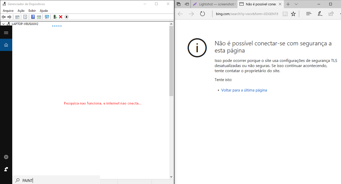The image size is (341, 184).
Task: Open the Ajuda menu
Action: tap(44, 10)
